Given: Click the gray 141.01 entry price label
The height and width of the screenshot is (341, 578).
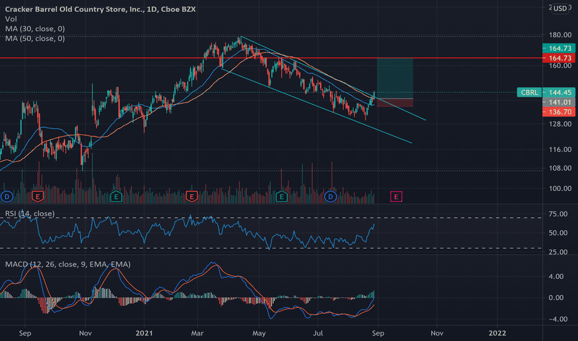Looking at the screenshot, I should click(x=559, y=102).
